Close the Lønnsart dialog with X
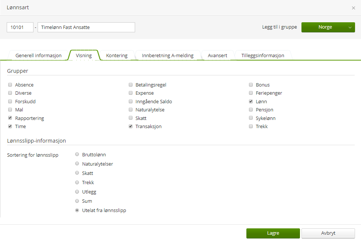 354,8
